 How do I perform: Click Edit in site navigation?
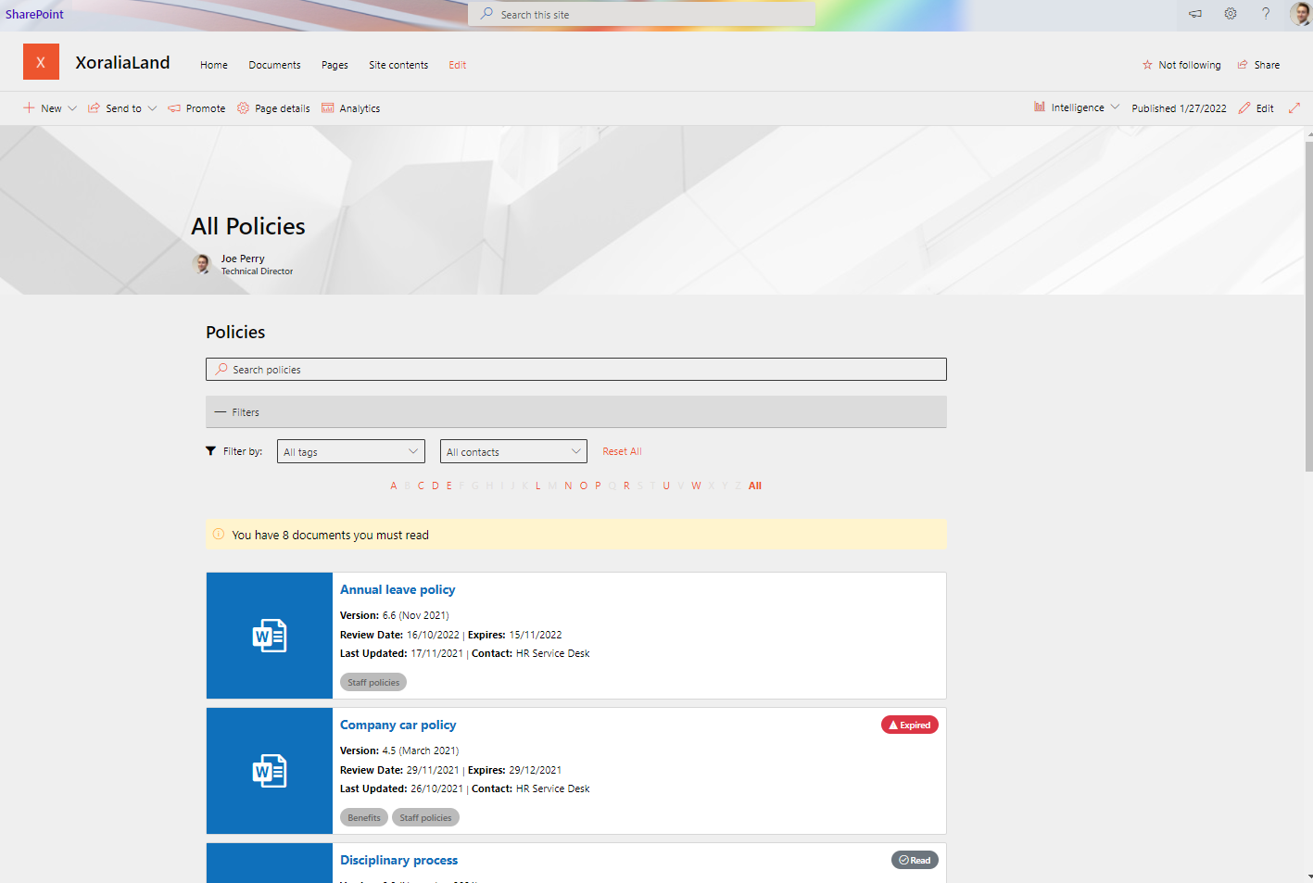tap(458, 65)
